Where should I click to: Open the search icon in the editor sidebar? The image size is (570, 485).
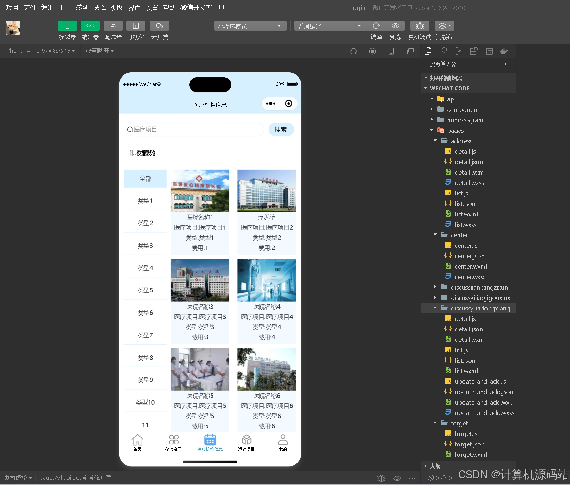tap(443, 51)
